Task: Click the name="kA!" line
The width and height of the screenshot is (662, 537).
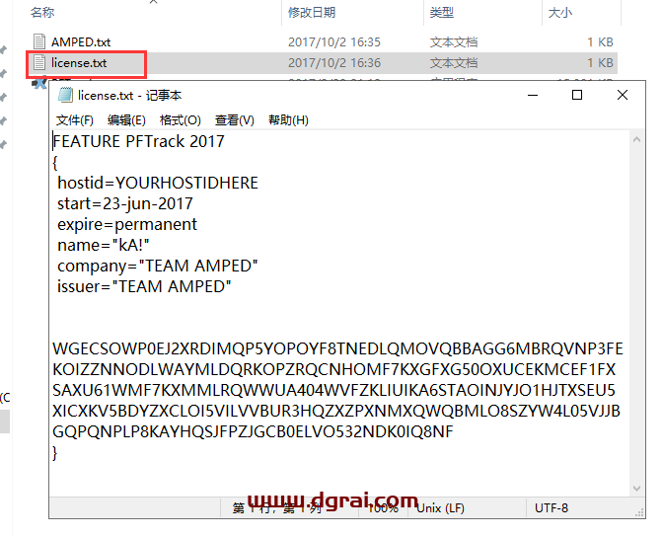Action: [103, 245]
